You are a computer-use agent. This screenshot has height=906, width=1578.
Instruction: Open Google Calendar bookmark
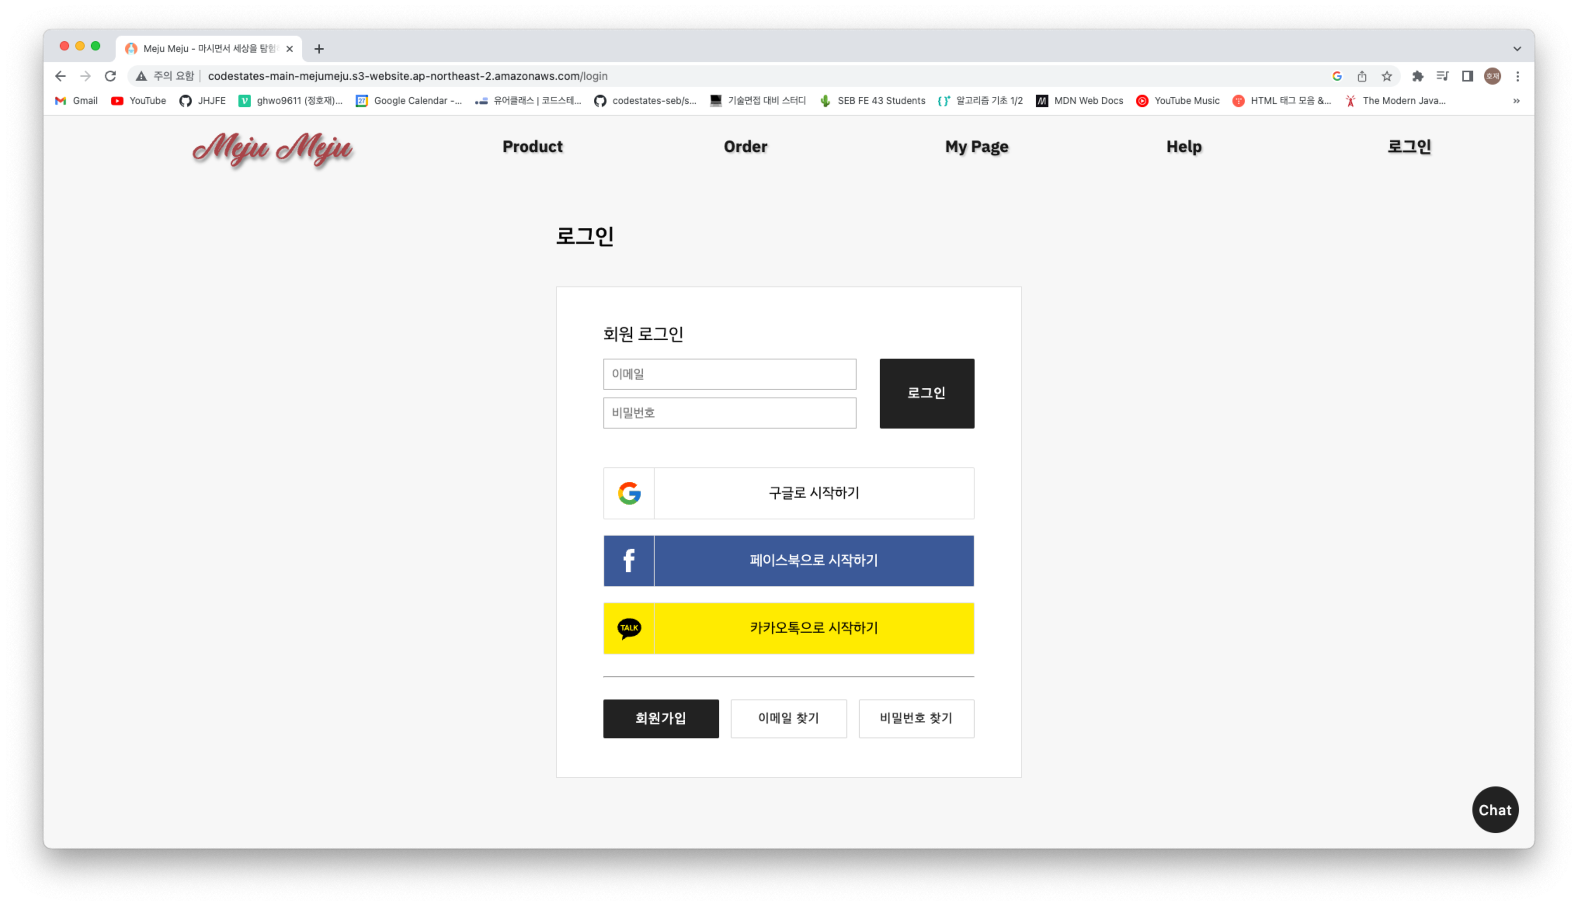409,101
